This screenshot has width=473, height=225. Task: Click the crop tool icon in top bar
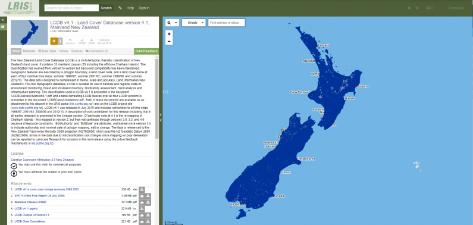click(417, 8)
